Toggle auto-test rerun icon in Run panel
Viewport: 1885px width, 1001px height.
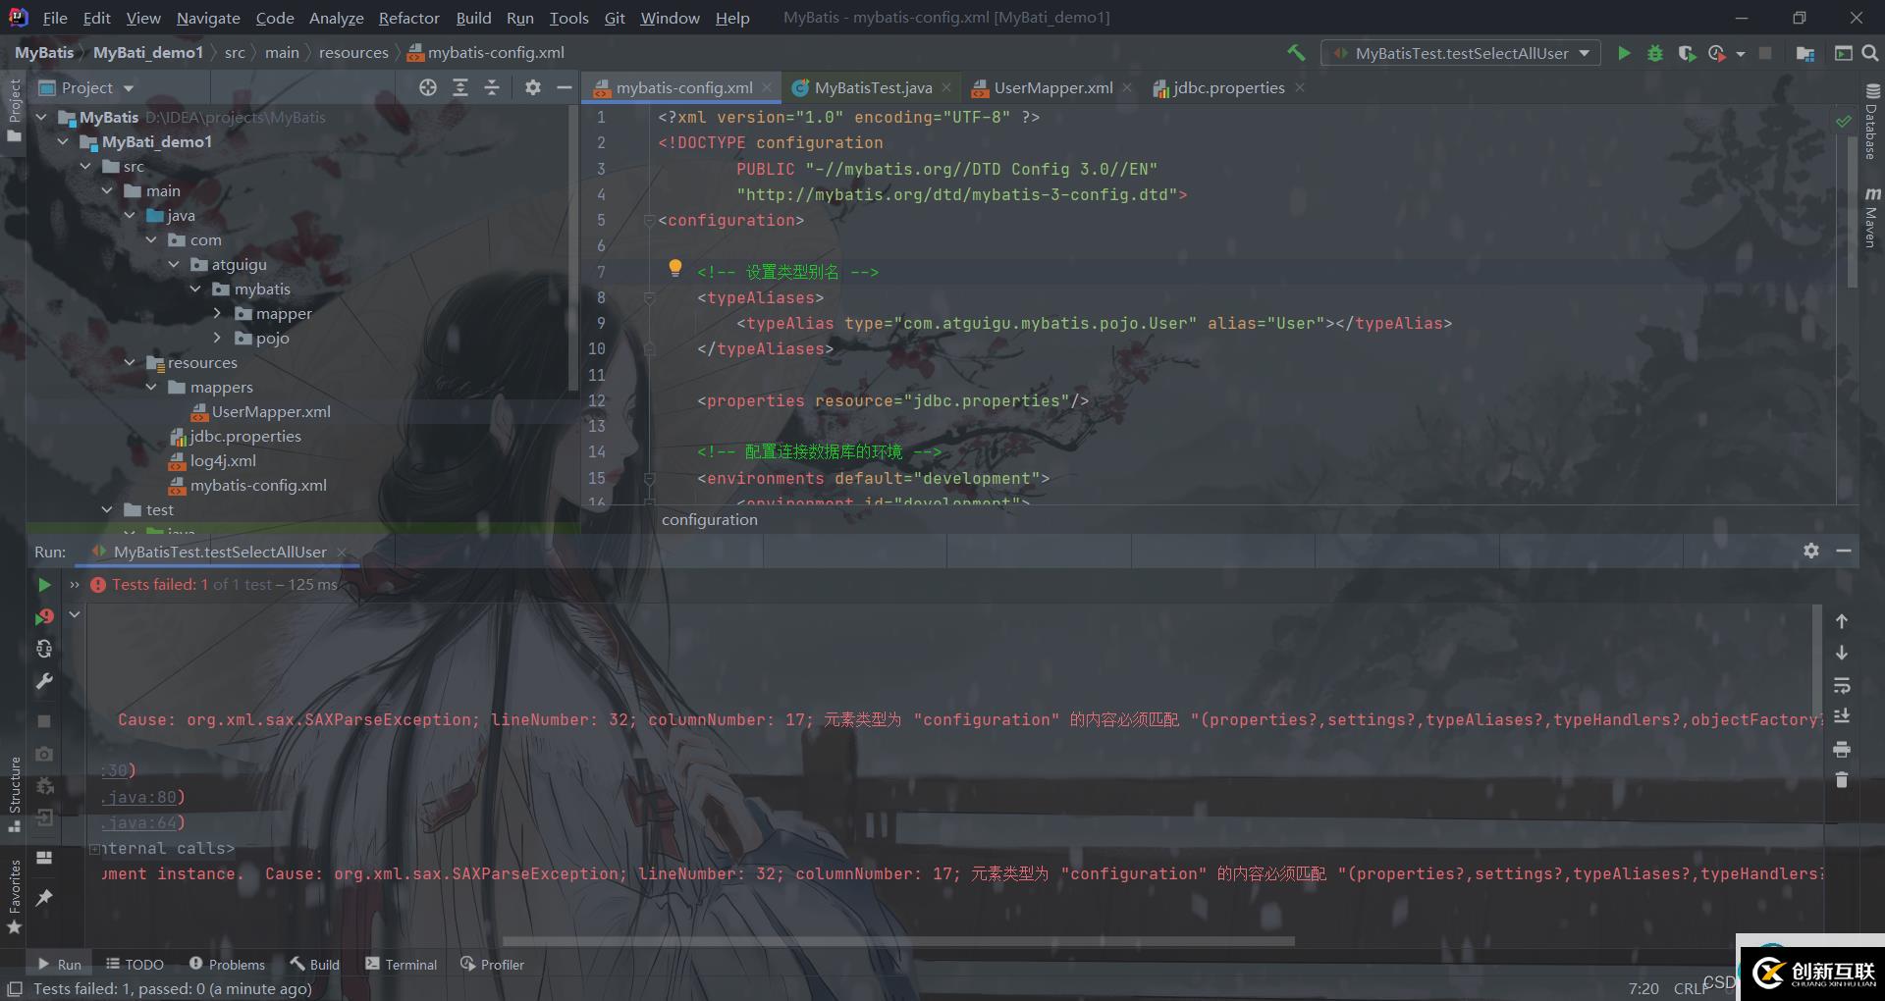(x=44, y=649)
